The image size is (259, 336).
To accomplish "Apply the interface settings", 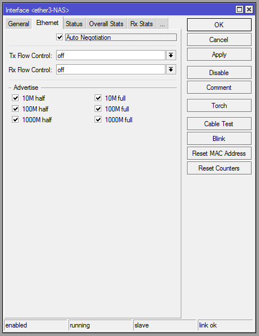I will pyautogui.click(x=219, y=55).
